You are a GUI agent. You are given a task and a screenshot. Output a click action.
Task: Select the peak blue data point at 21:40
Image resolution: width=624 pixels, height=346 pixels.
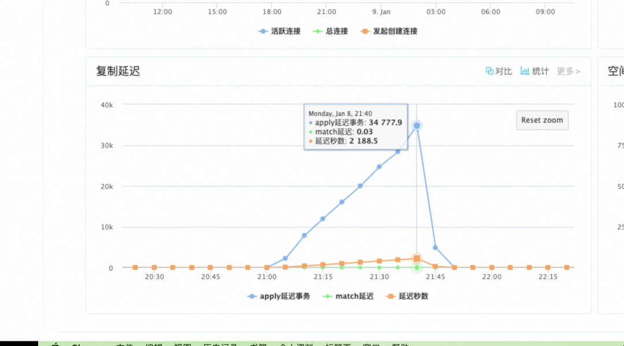click(417, 126)
